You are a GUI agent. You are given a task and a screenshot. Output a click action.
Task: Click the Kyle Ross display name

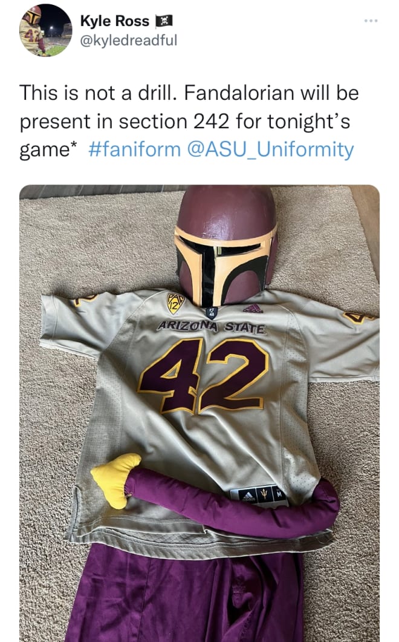coord(114,21)
